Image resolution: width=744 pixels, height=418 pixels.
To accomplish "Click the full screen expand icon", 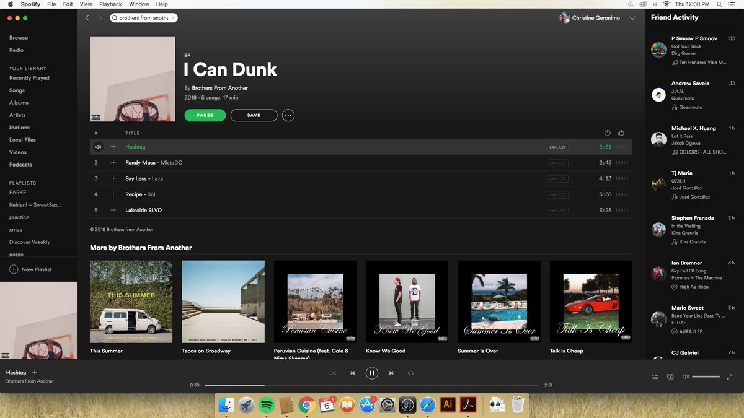I will click(729, 377).
